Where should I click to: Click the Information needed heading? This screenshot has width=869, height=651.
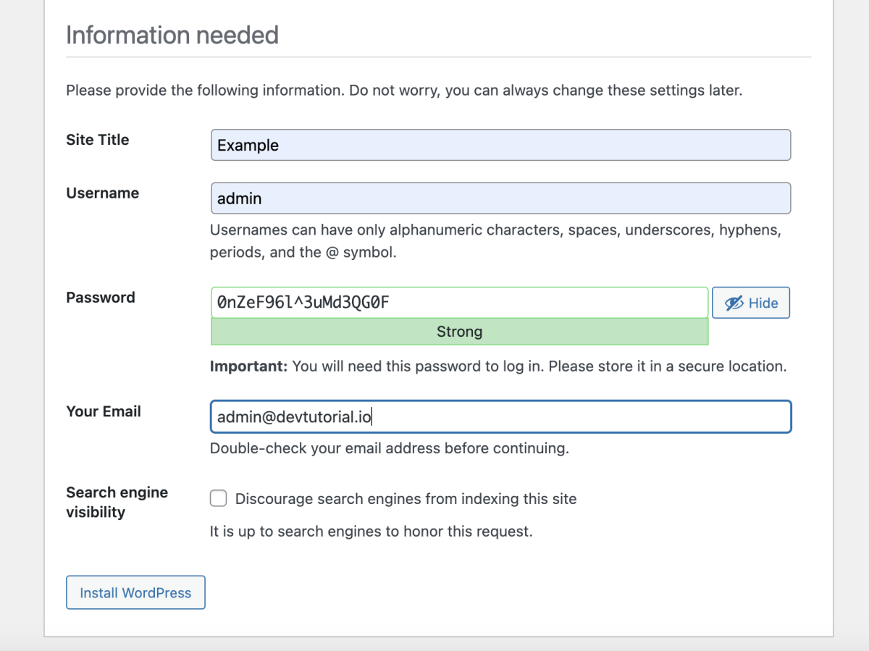[172, 35]
